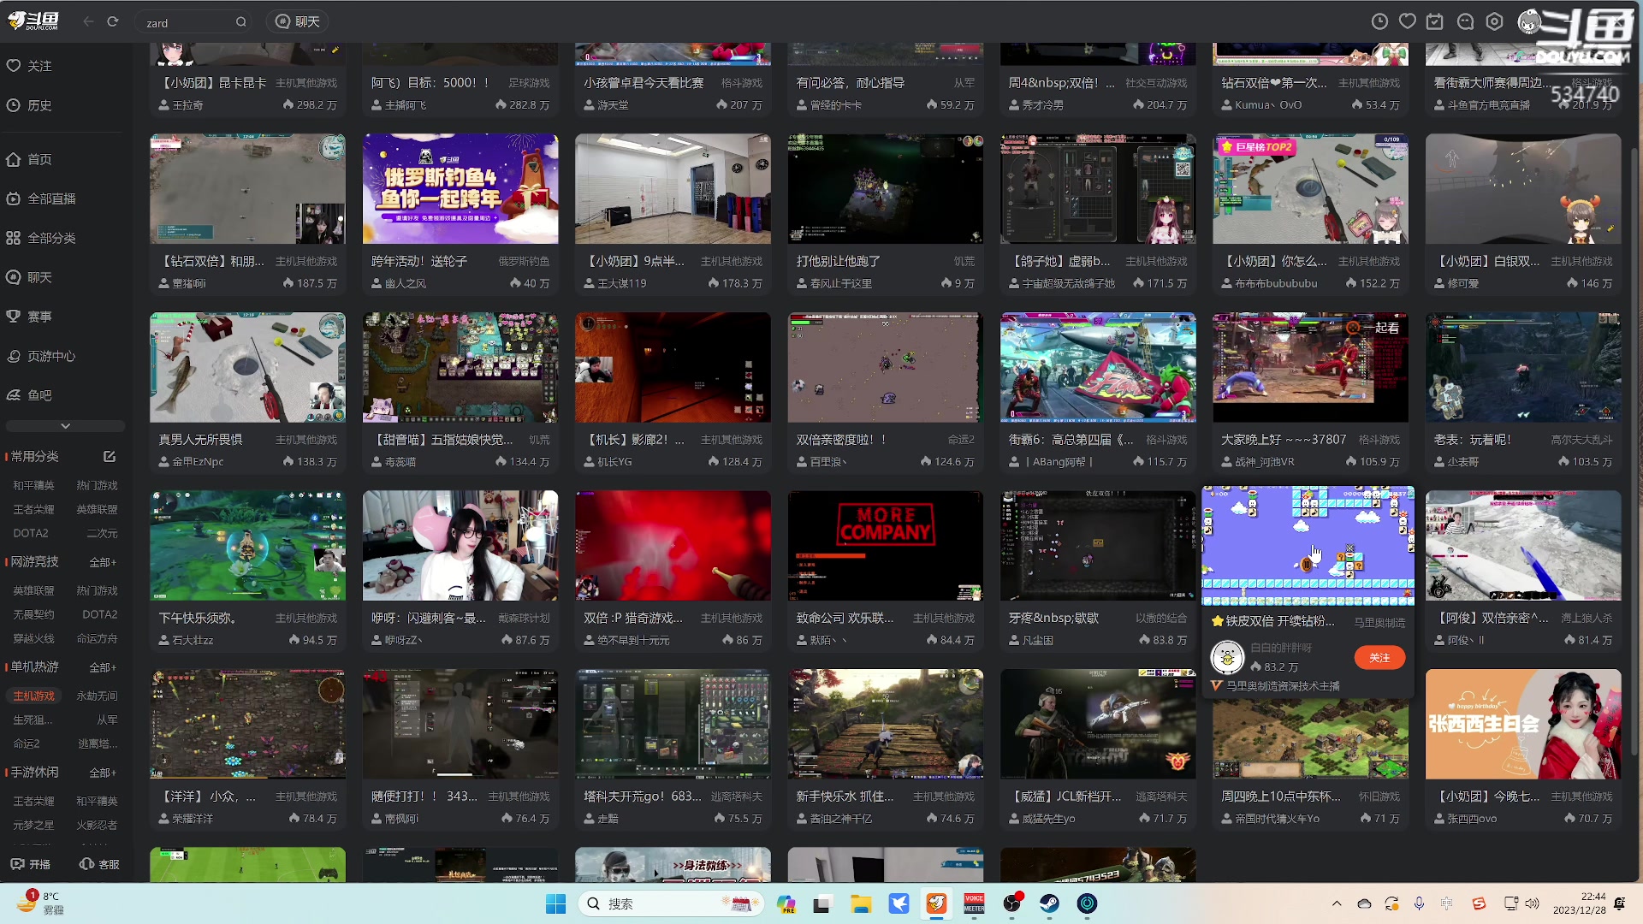Open settings hexagon icon in top bar
Image resolution: width=1643 pixels, height=924 pixels.
[x=1495, y=21]
